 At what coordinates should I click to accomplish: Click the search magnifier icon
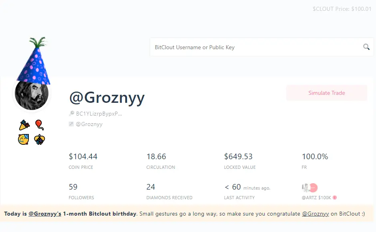[366, 47]
